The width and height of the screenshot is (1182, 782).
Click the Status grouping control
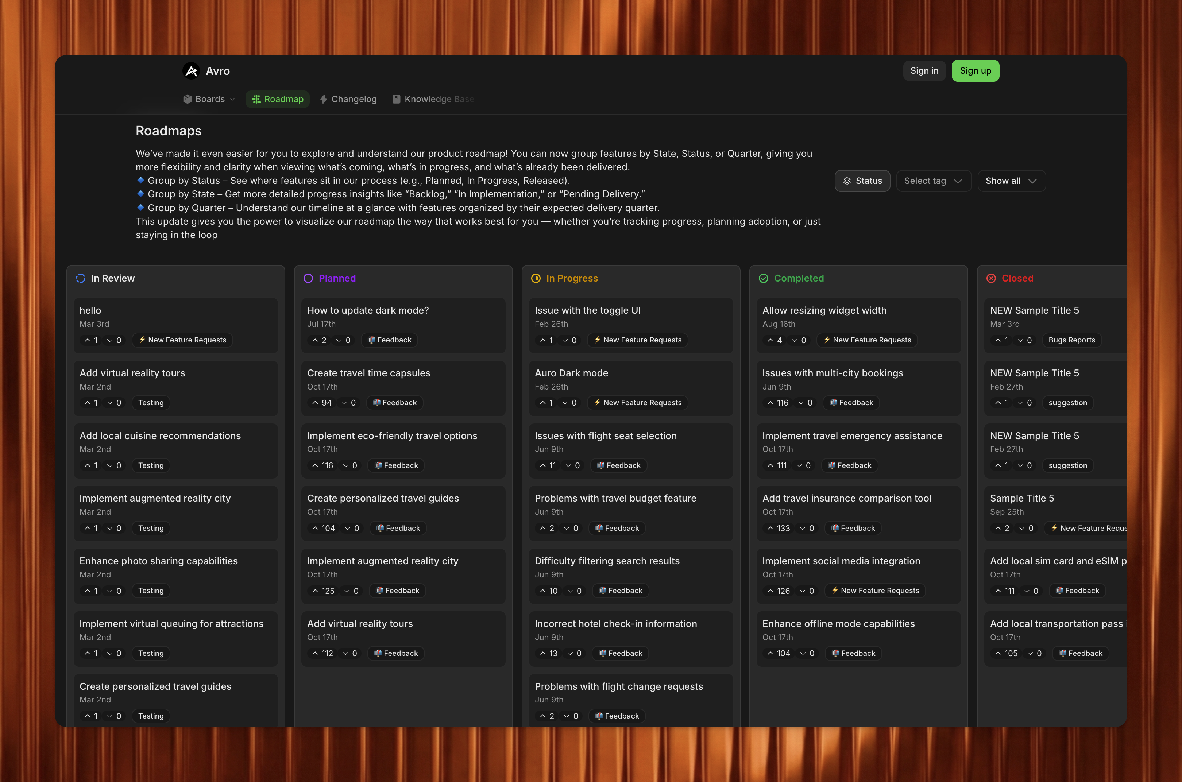pos(862,181)
